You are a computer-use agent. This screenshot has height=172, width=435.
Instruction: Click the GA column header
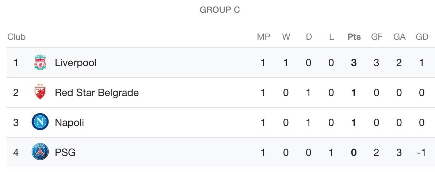400,37
